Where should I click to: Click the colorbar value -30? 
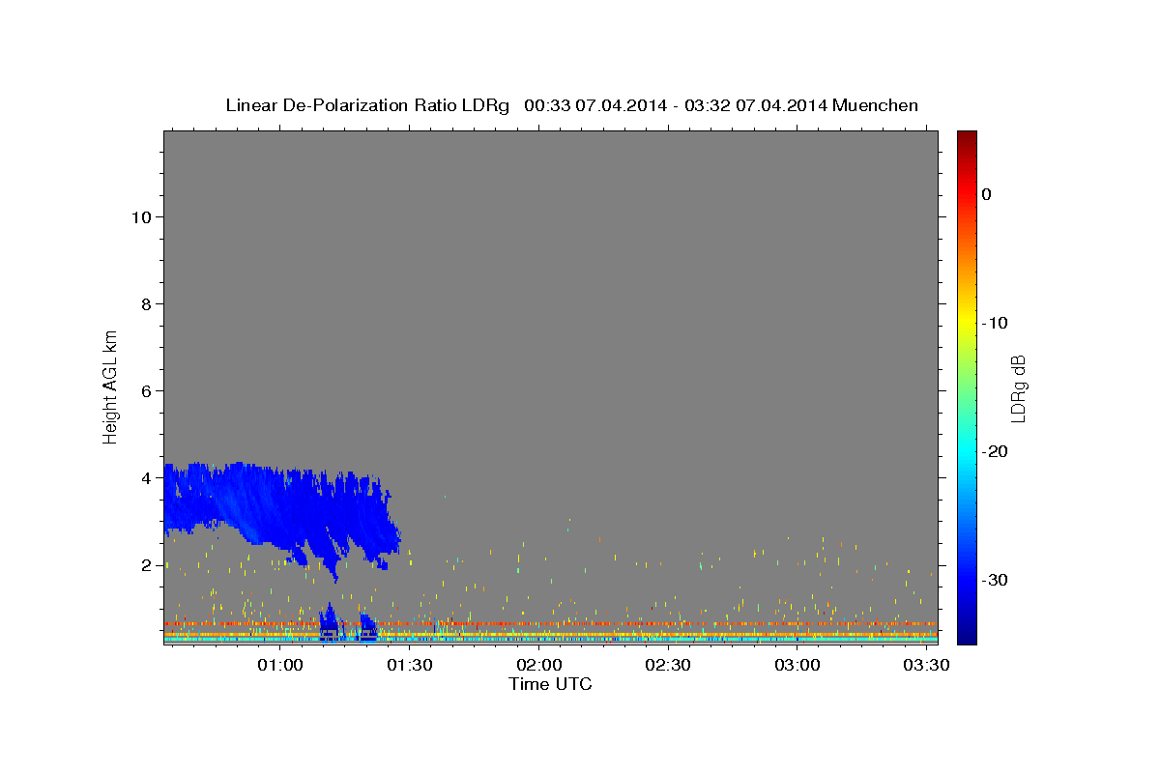click(996, 580)
